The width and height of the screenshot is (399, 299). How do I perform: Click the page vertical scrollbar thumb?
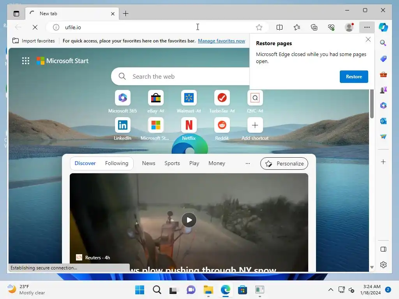[x=372, y=104]
